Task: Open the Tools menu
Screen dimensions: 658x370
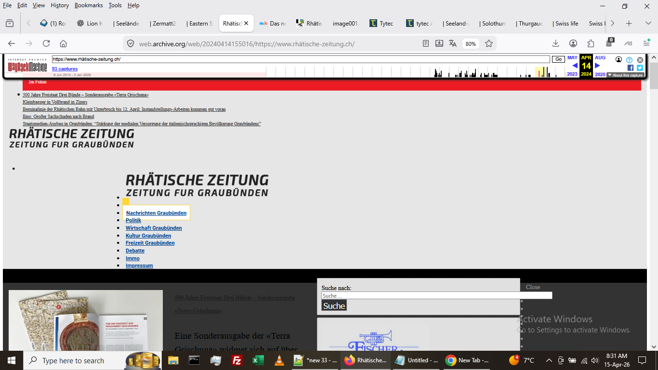Action: 115,5
